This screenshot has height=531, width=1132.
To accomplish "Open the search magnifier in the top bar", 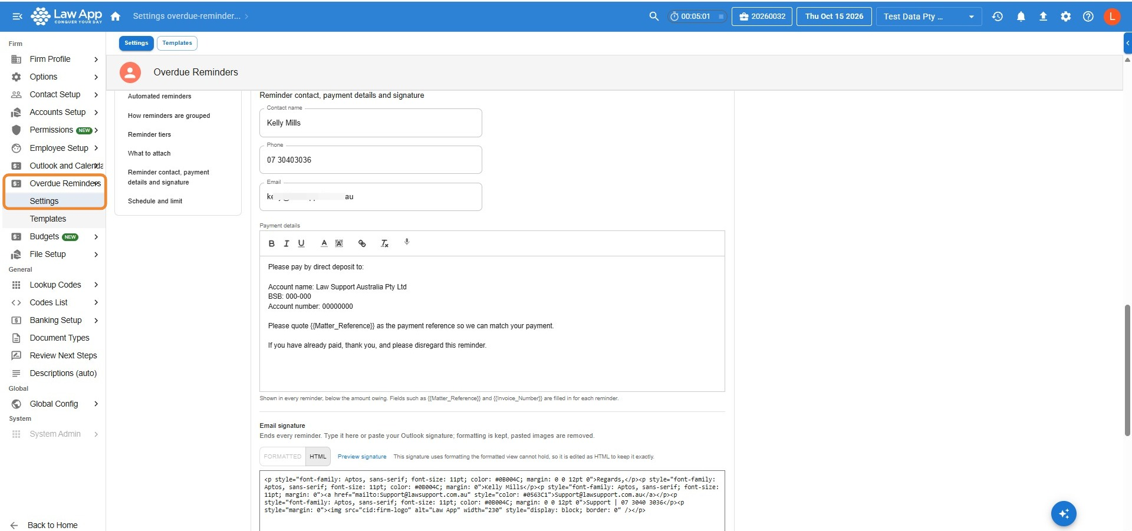I will point(654,17).
